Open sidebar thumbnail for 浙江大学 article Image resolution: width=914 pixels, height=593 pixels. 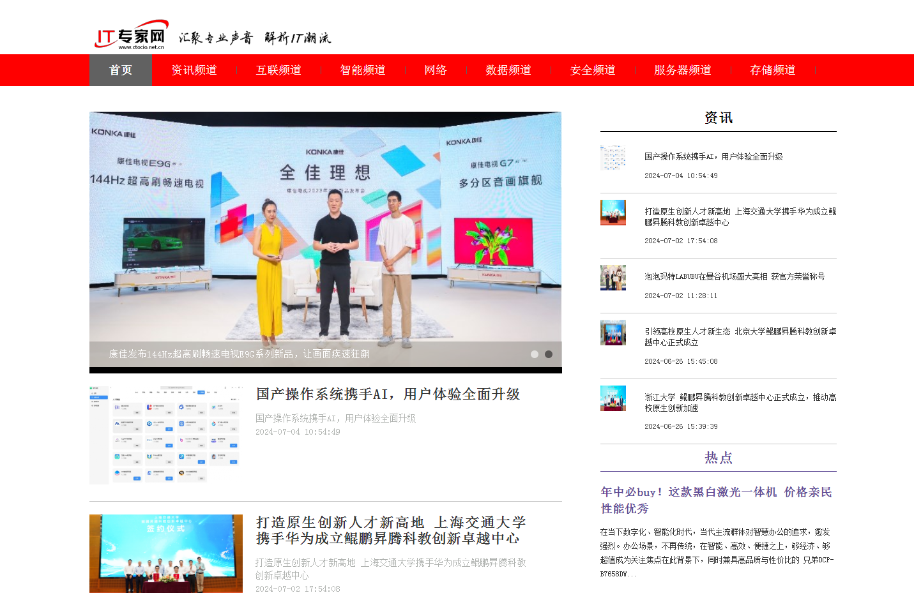pos(613,398)
